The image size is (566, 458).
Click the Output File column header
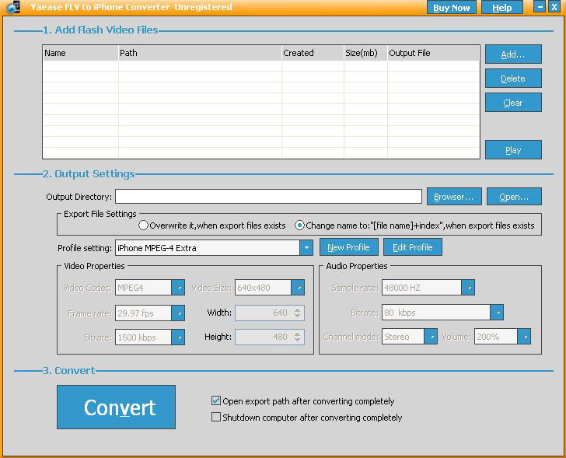(433, 53)
